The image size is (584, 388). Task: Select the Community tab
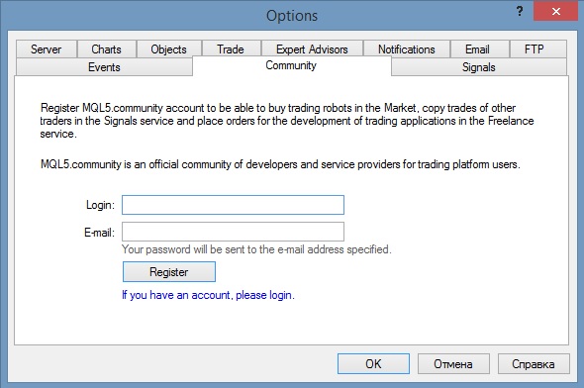pyautogui.click(x=291, y=65)
